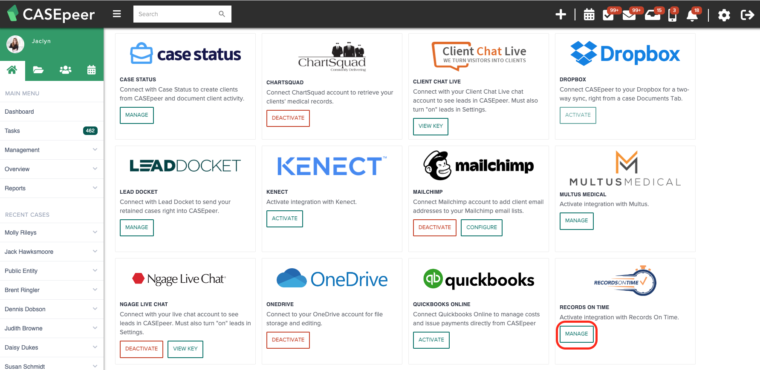Screen dimensions: 760x370
Task: Deactivate the OneDrive integration
Action: pyautogui.click(x=288, y=340)
